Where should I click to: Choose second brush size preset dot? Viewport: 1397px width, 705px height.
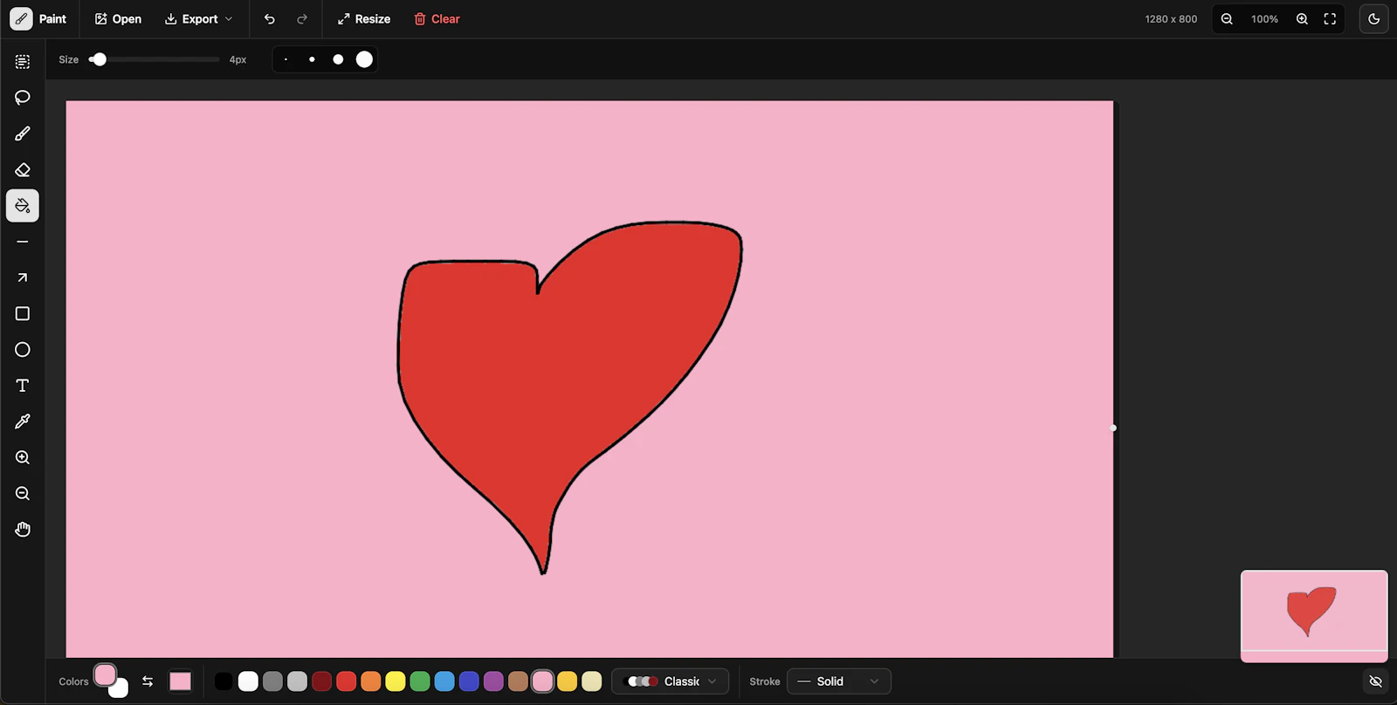coord(312,59)
